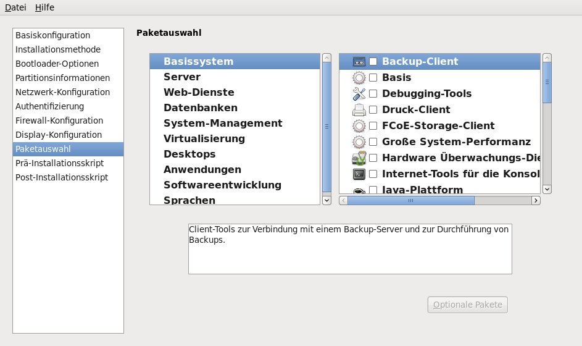Open the Datei menu

(15, 7)
